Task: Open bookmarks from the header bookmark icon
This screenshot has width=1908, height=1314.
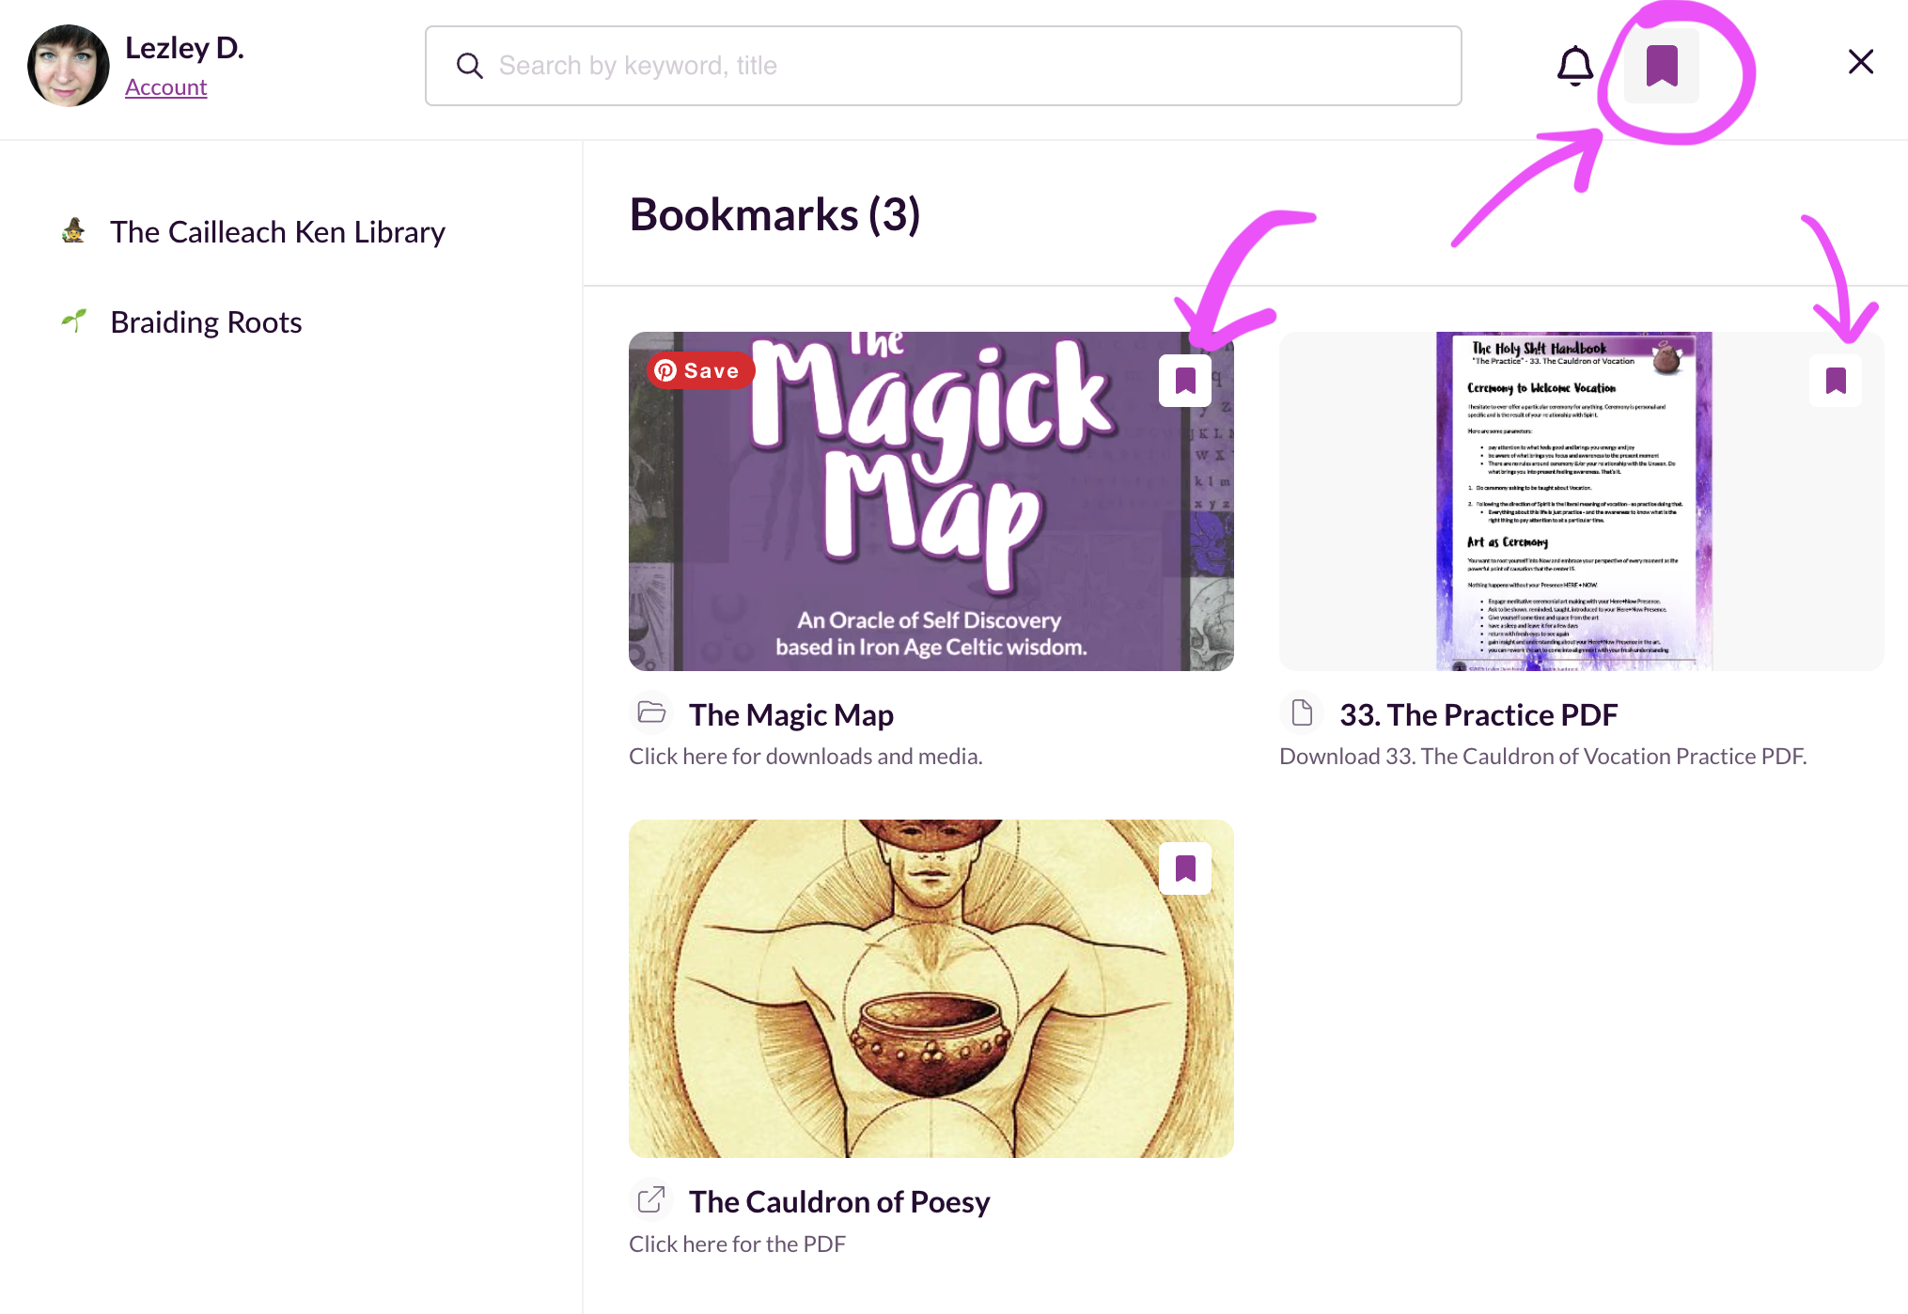Action: (1662, 66)
